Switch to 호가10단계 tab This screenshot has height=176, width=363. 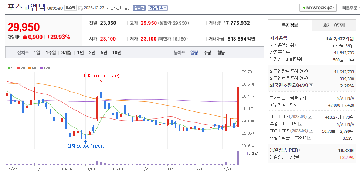coord(334,25)
